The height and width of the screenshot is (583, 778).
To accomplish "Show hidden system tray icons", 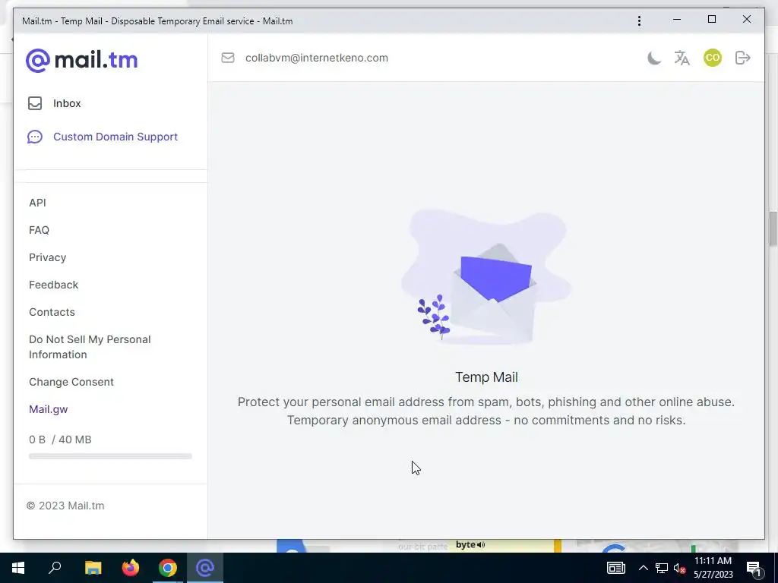I will [643, 568].
